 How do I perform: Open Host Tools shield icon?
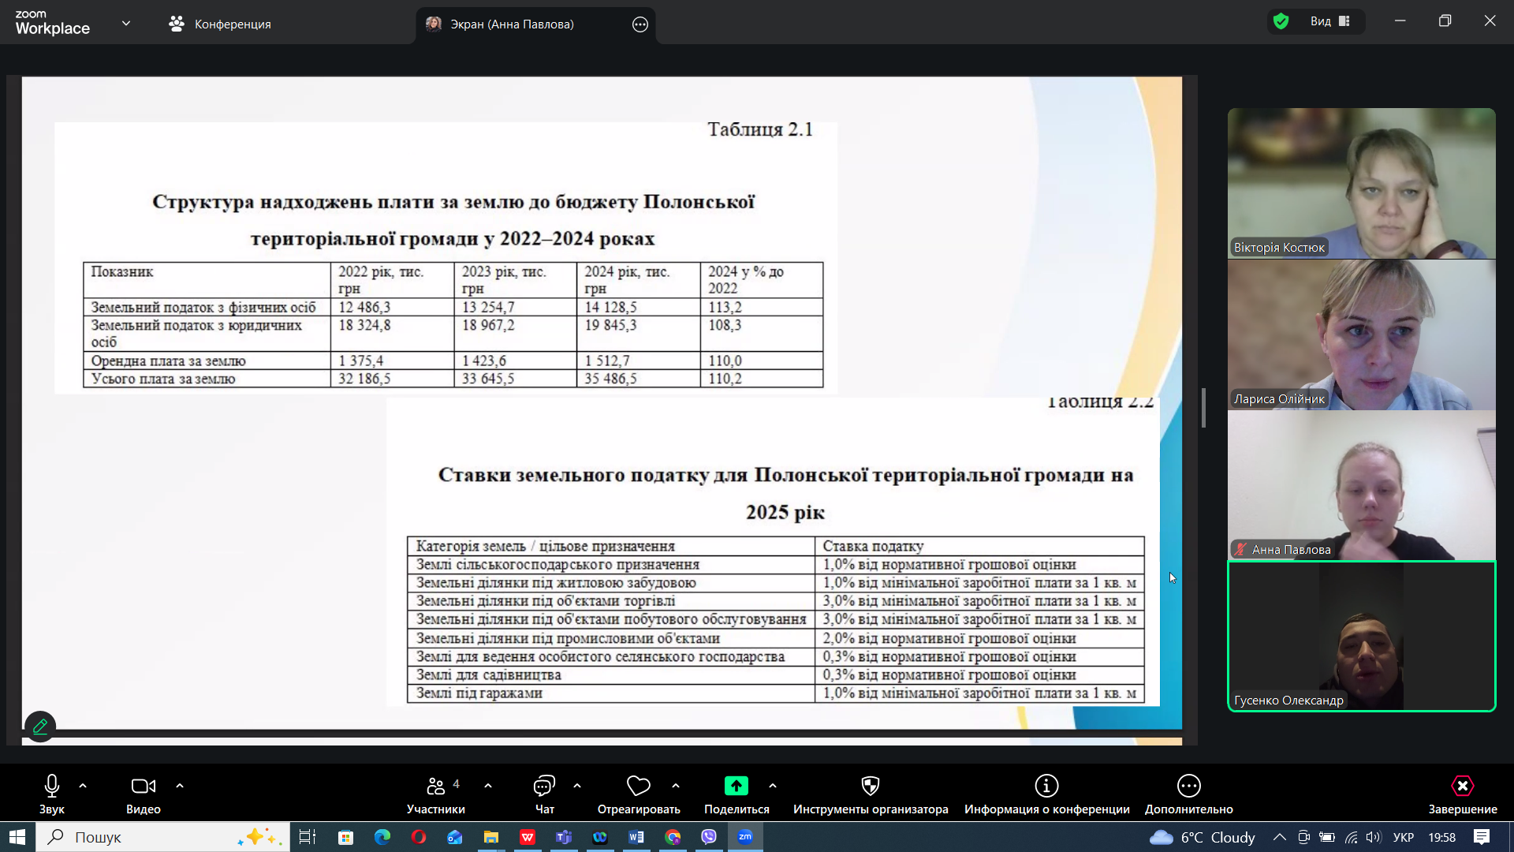click(x=870, y=786)
